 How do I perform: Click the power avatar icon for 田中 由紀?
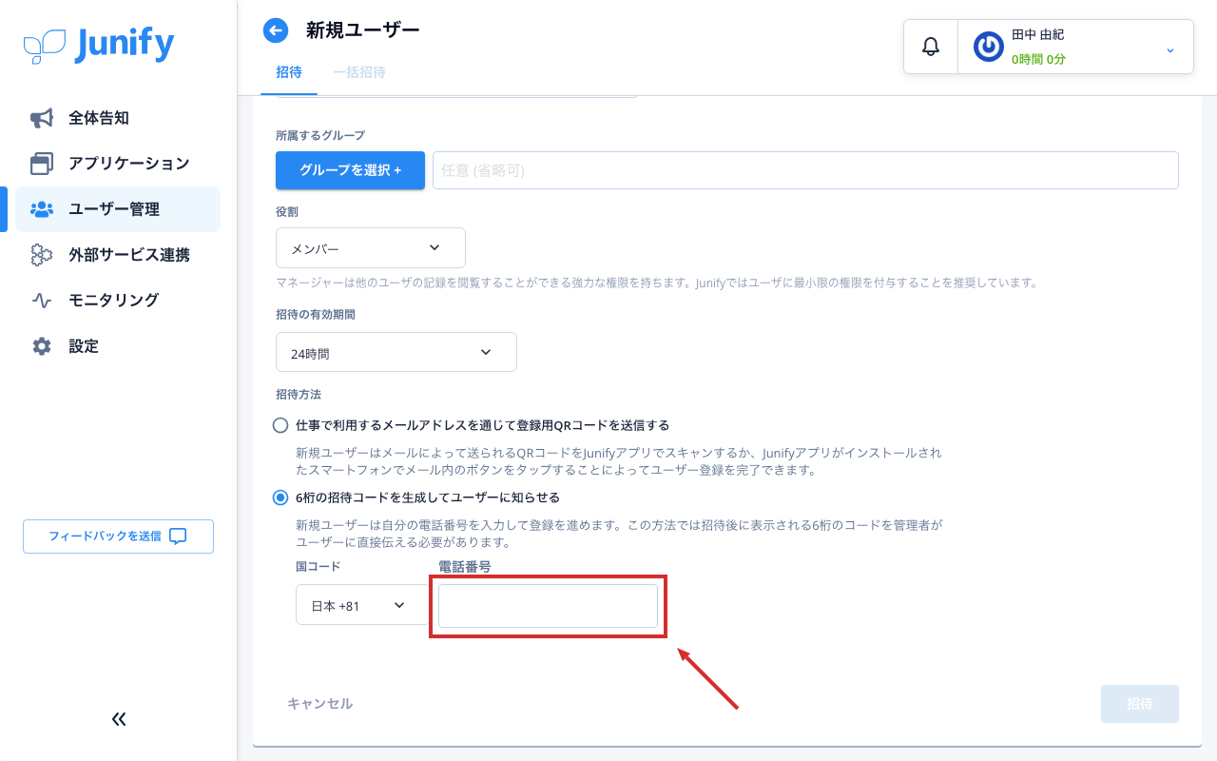pos(989,47)
